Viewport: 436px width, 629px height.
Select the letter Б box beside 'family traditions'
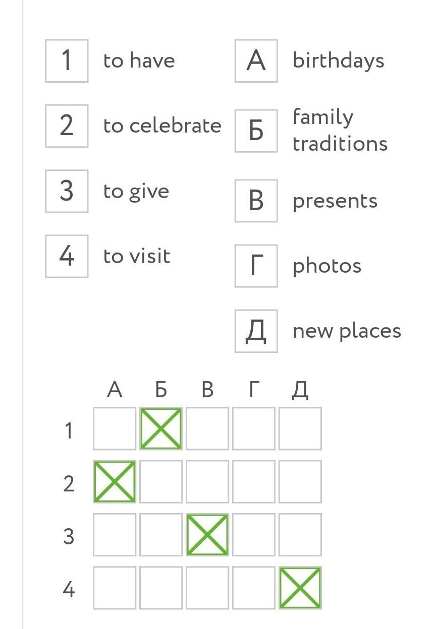pyautogui.click(x=256, y=131)
